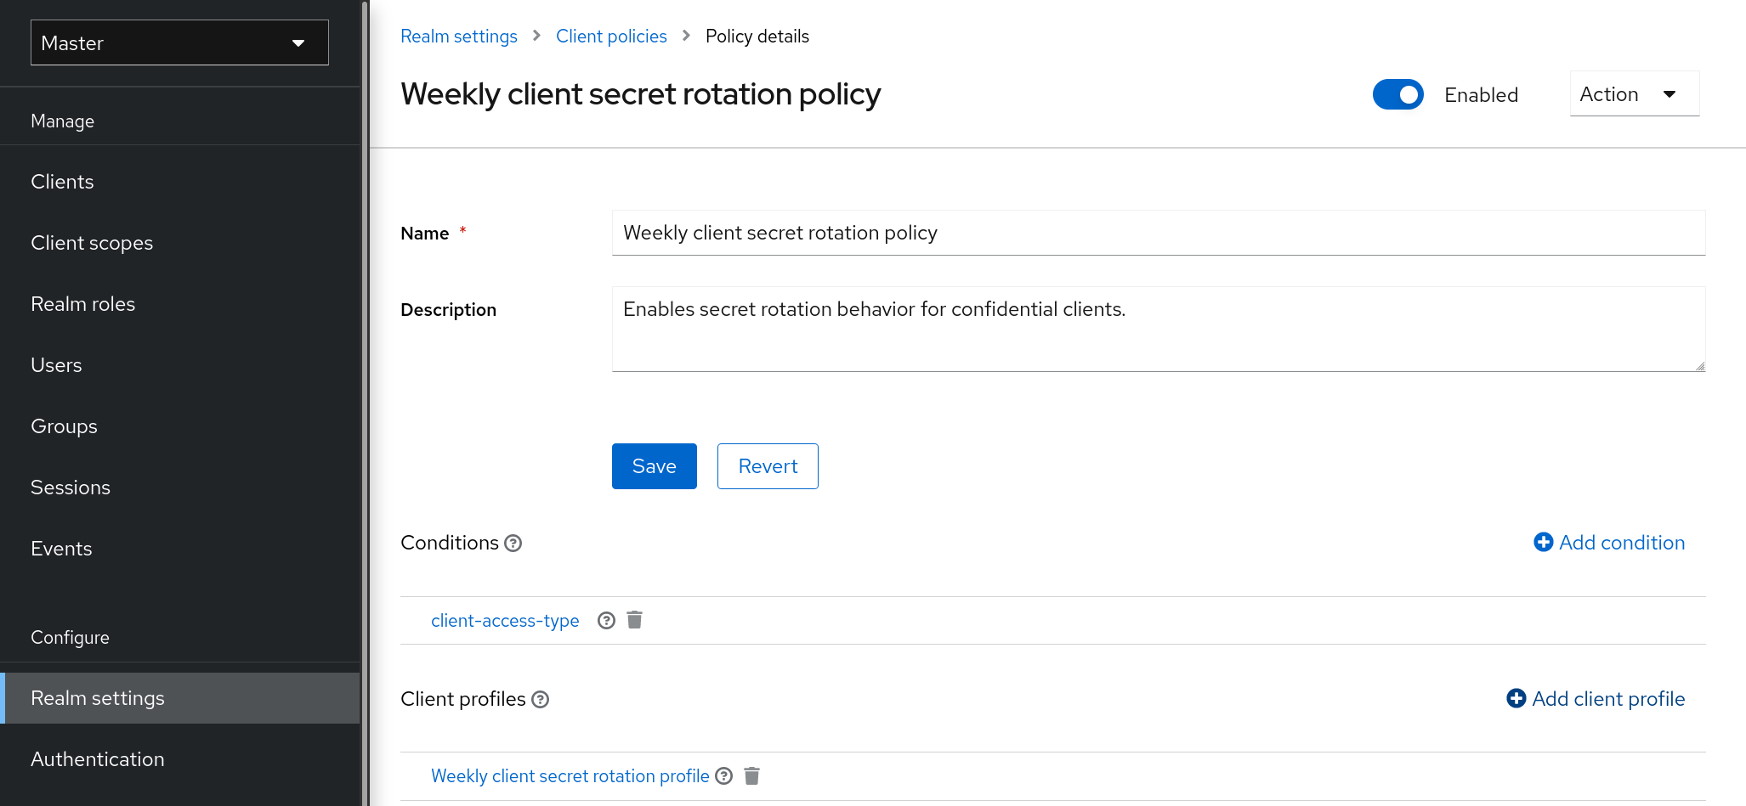
Task: Select Realm settings in the sidebar
Action: coord(98,697)
